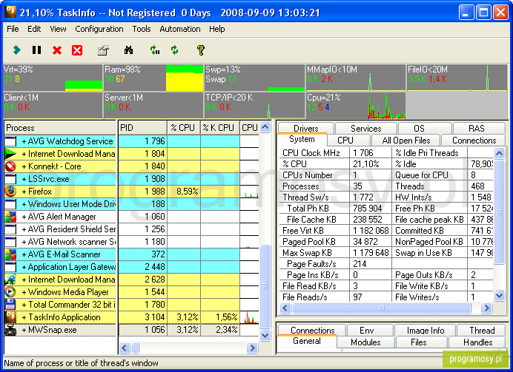Click the CPU Clock MHz label

(x=311, y=153)
